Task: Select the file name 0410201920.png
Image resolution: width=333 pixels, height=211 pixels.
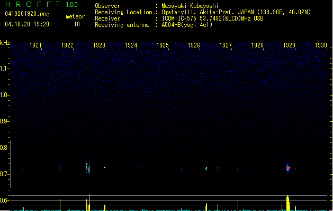Action: pos(27,14)
